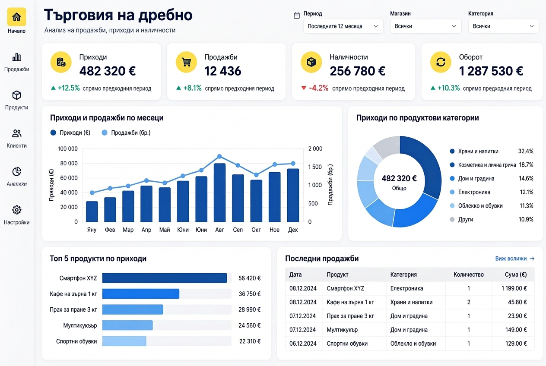Toggle the Продажби (бр.) legend series

[126, 133]
